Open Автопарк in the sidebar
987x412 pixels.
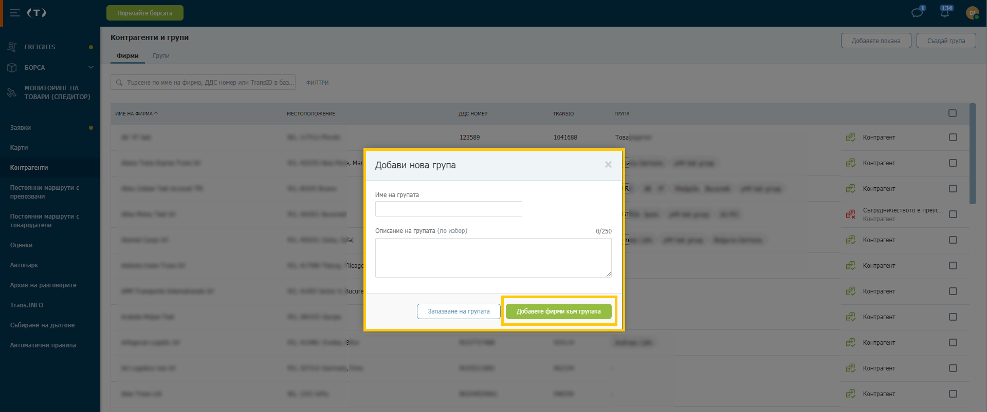click(x=24, y=265)
